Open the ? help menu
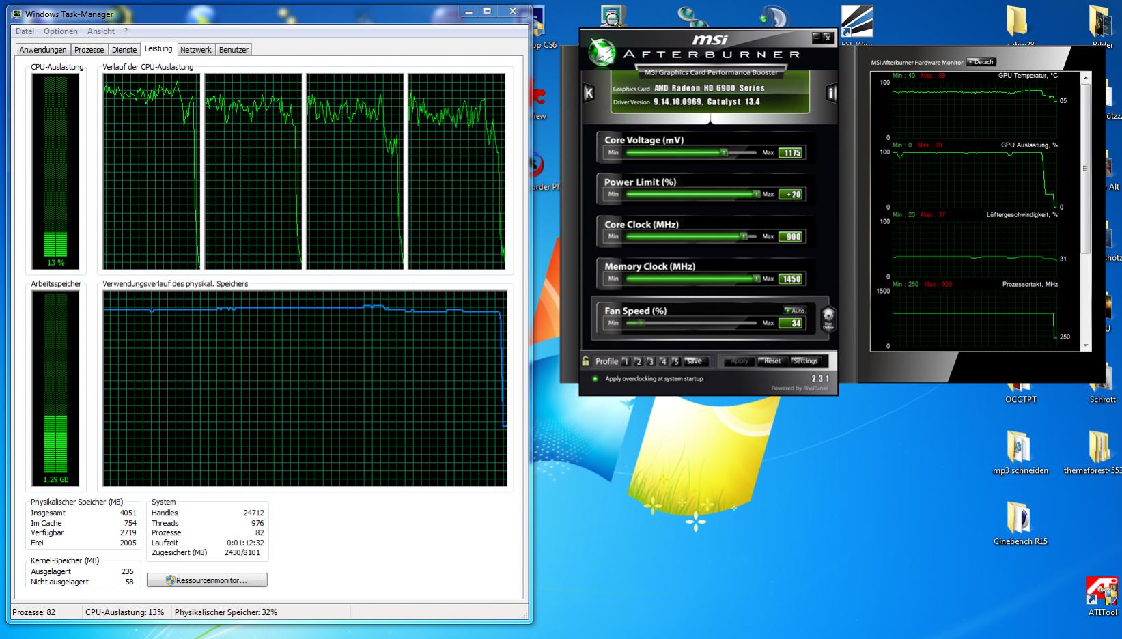The width and height of the screenshot is (1122, 639). click(126, 31)
